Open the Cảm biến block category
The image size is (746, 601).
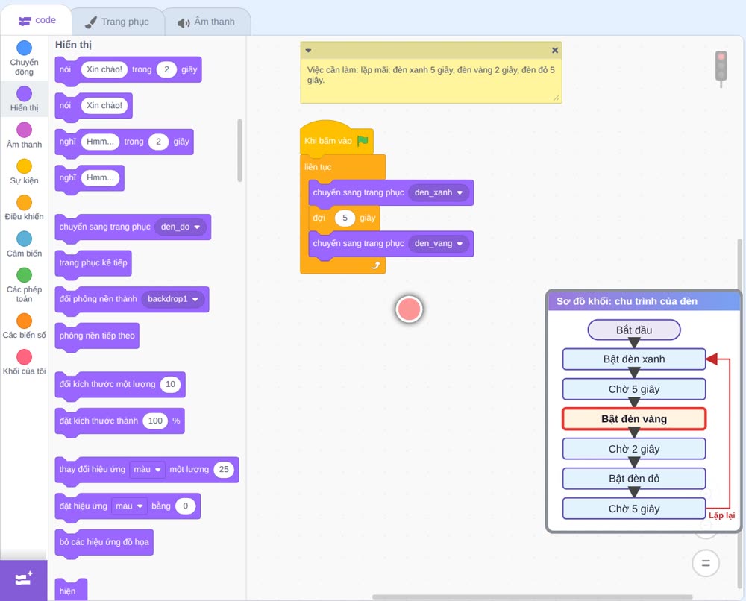click(24, 245)
